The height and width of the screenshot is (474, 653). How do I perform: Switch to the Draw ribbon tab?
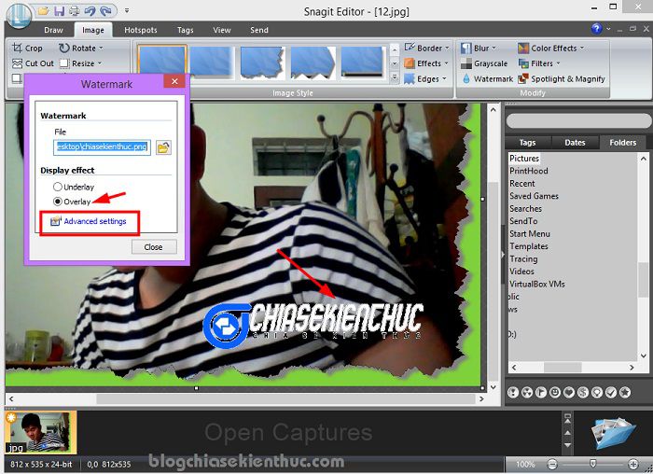point(53,30)
